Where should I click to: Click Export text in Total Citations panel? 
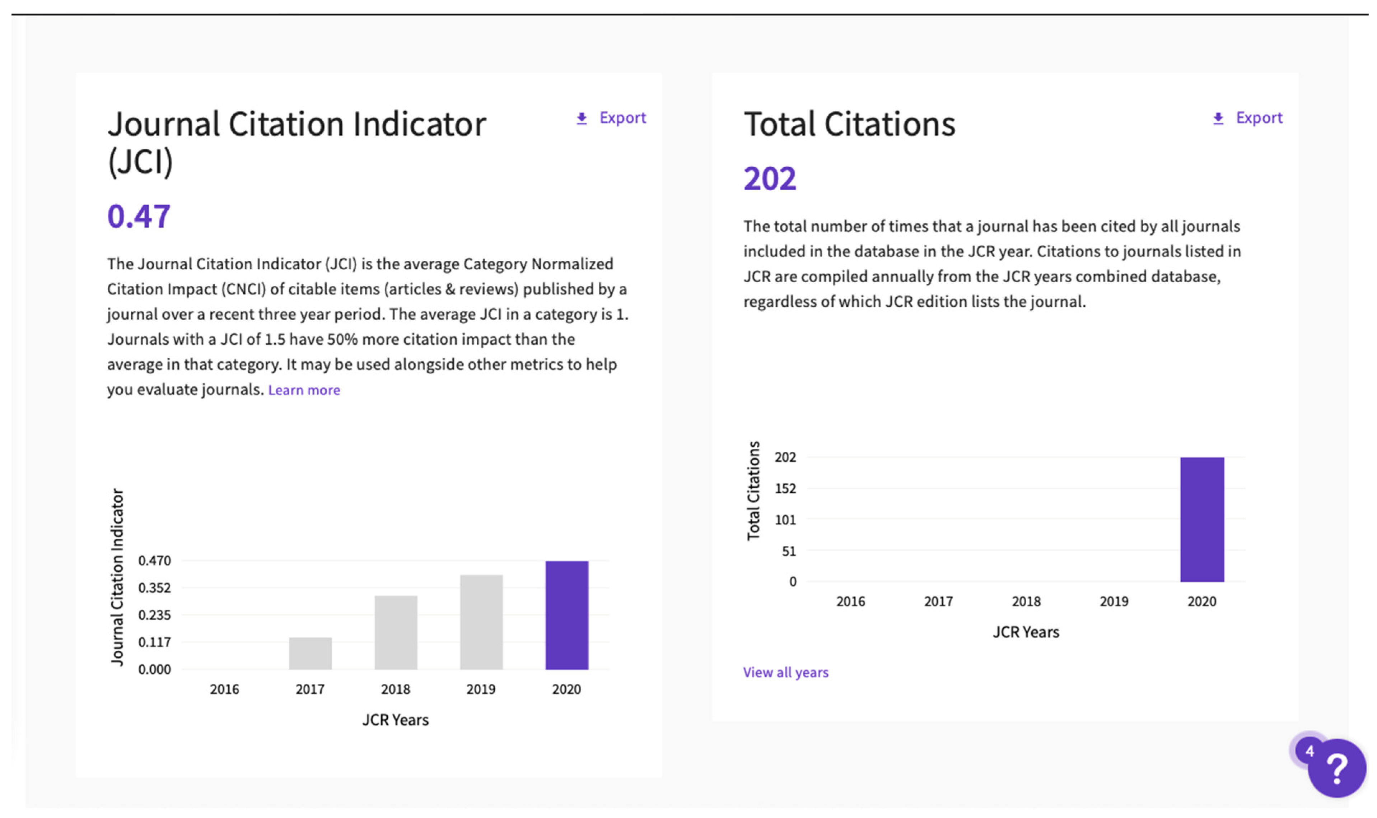(x=1259, y=118)
